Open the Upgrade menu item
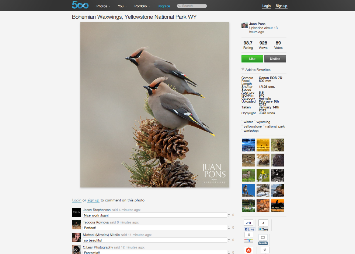The height and width of the screenshot is (254, 355). point(164,6)
